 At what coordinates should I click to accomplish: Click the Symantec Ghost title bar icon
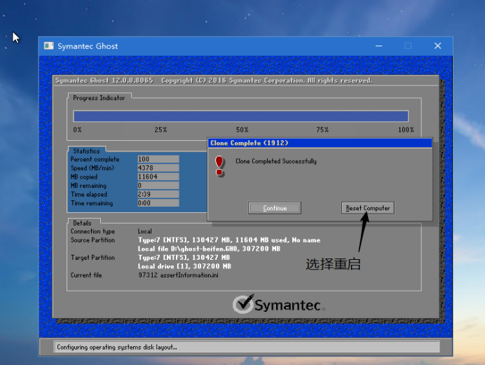click(x=48, y=46)
